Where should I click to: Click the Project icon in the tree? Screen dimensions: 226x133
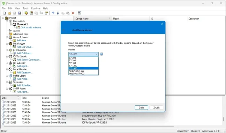7,18
